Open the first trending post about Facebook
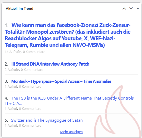Screen dimensions: 142x138 click(68, 35)
